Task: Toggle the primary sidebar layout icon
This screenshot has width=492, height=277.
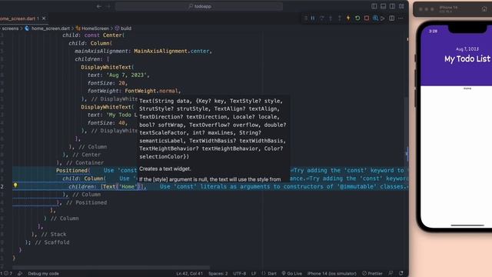Action: coord(374,6)
